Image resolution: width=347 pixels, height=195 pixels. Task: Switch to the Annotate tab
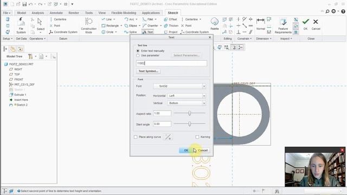(56, 13)
